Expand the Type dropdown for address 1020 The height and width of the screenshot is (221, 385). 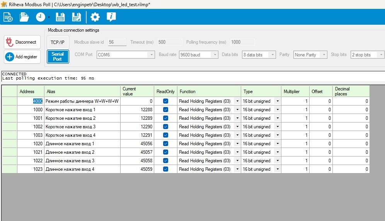coord(277,144)
